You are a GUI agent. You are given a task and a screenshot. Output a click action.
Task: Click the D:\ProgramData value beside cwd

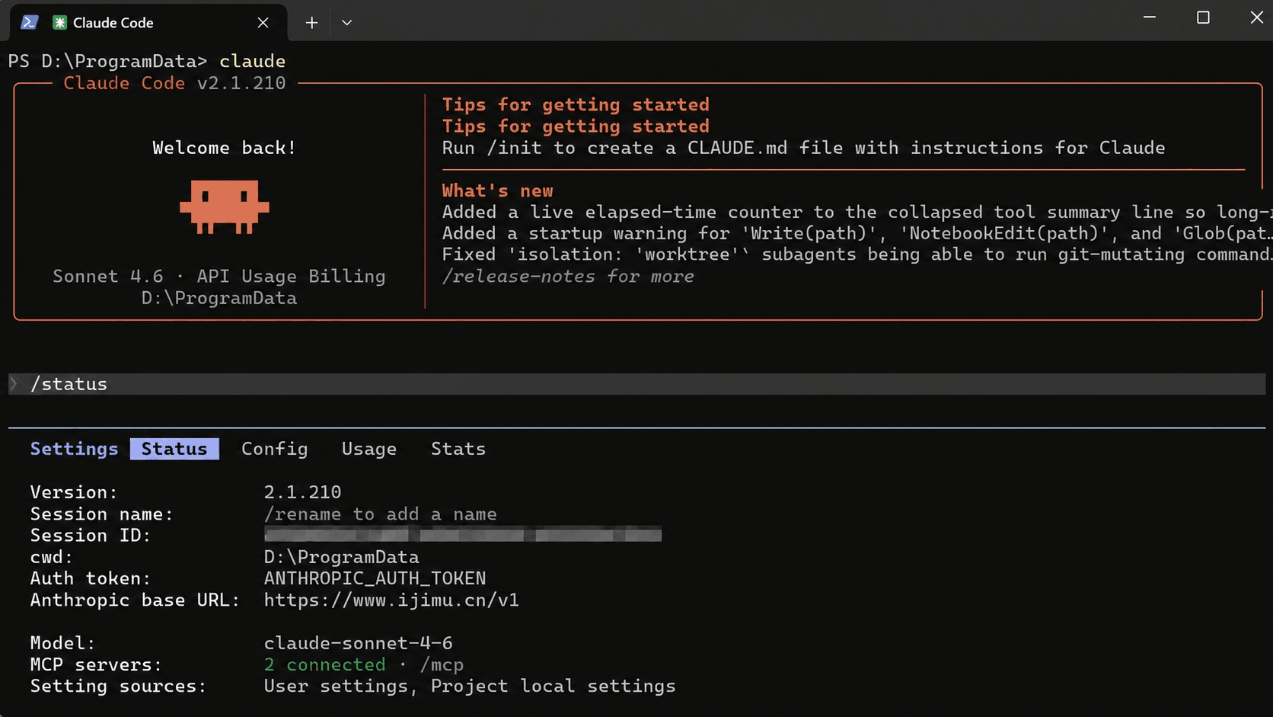coord(341,557)
